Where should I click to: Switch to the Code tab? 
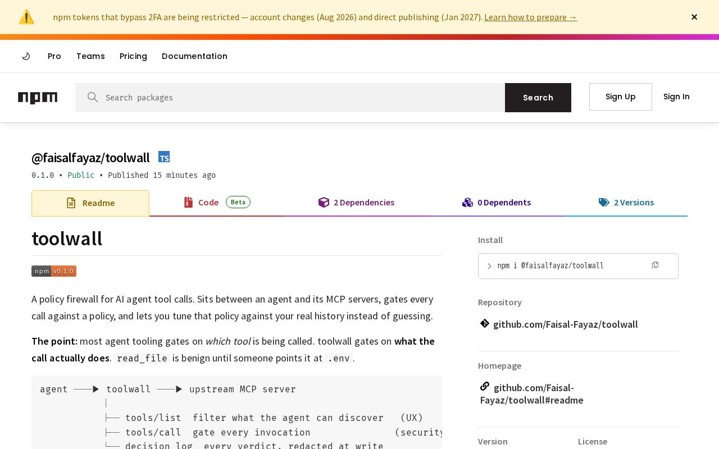217,203
